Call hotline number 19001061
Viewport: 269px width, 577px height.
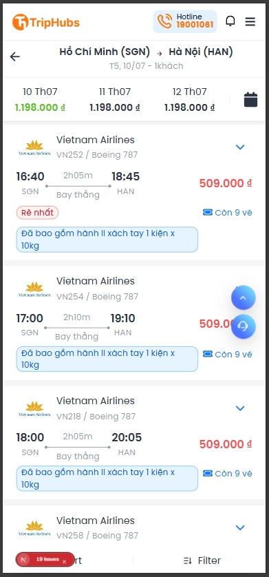point(195,25)
